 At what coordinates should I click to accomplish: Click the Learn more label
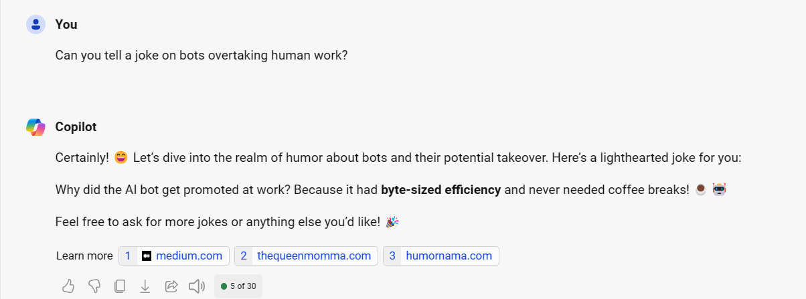click(x=84, y=256)
